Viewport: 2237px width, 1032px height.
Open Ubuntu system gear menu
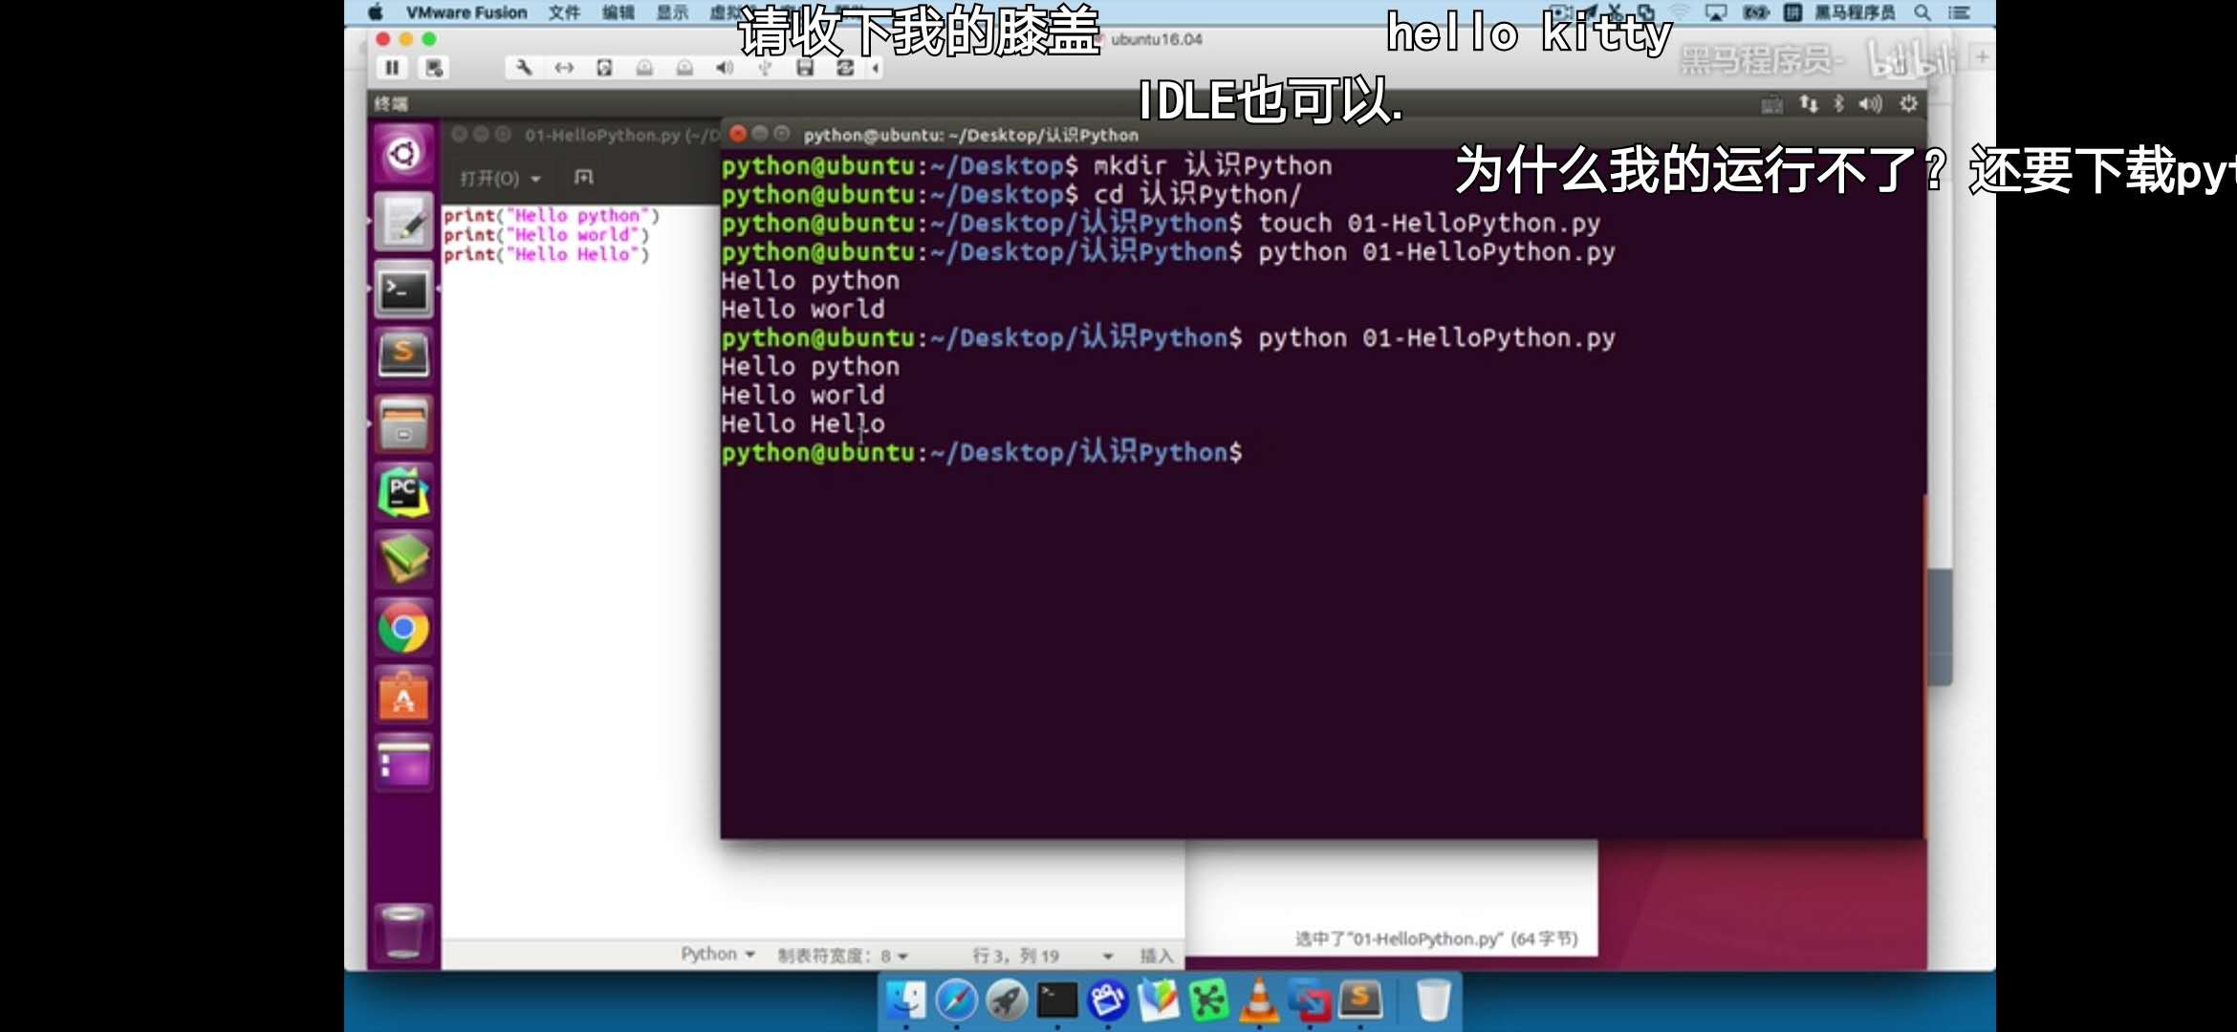(x=1908, y=104)
